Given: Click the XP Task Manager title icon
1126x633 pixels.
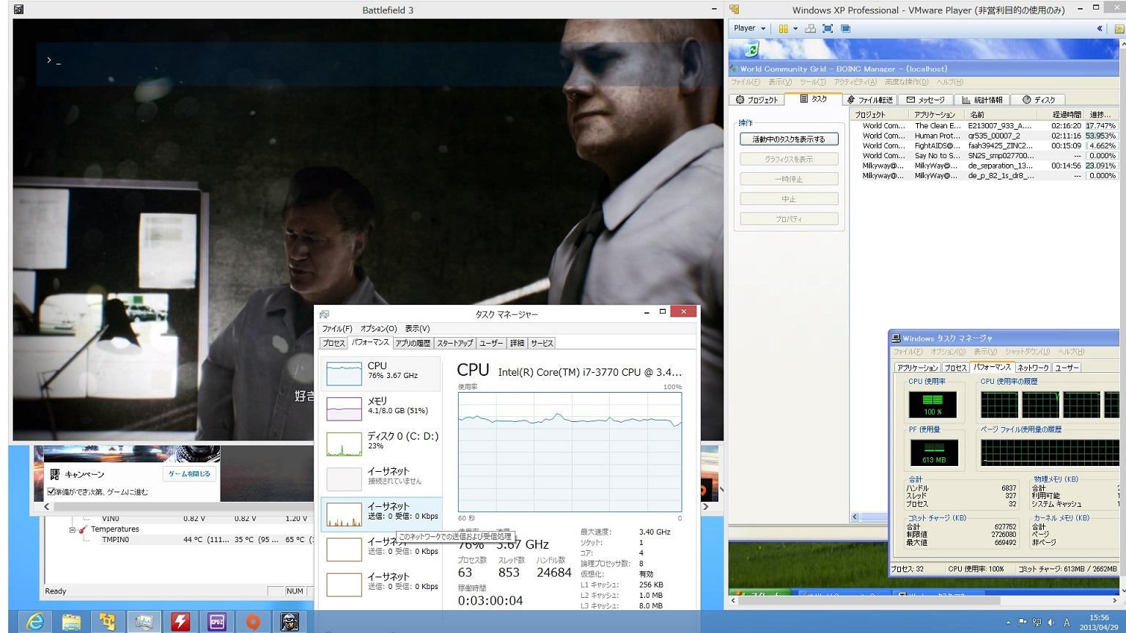Looking at the screenshot, I should [x=896, y=338].
